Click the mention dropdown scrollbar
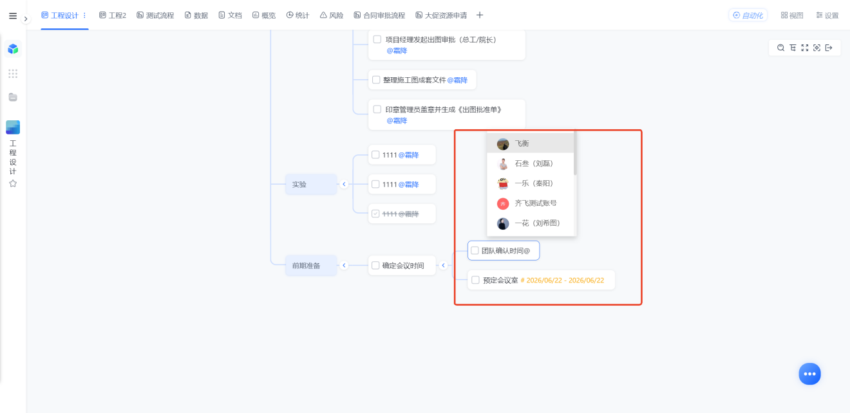850x413 pixels. 575,154
